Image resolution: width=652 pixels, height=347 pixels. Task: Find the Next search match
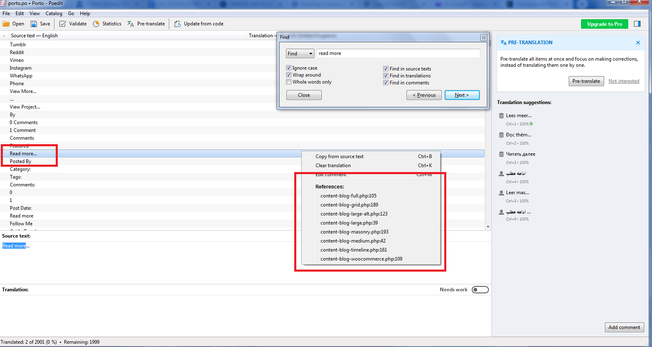[x=462, y=95]
